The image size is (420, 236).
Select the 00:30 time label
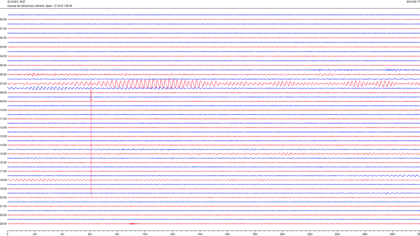click(3, 20)
